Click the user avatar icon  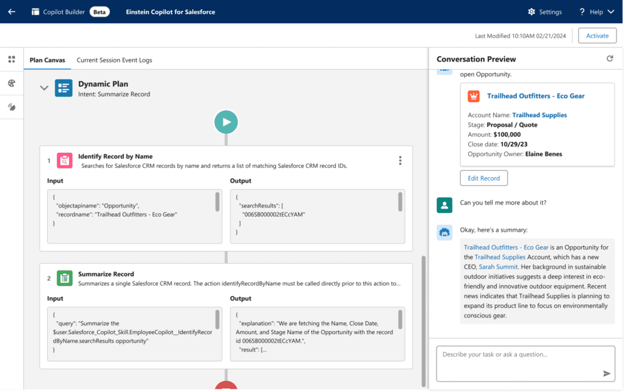(x=444, y=205)
